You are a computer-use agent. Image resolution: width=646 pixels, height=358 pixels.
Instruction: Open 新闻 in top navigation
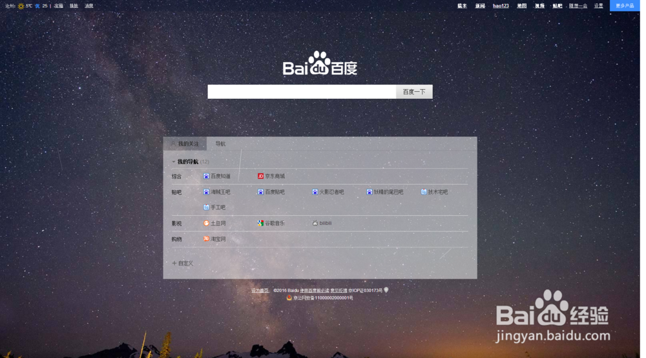(x=480, y=6)
